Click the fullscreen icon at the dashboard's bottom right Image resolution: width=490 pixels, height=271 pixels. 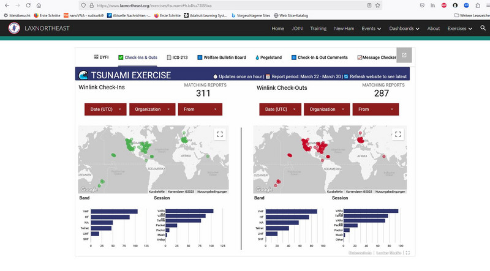pyautogui.click(x=408, y=253)
